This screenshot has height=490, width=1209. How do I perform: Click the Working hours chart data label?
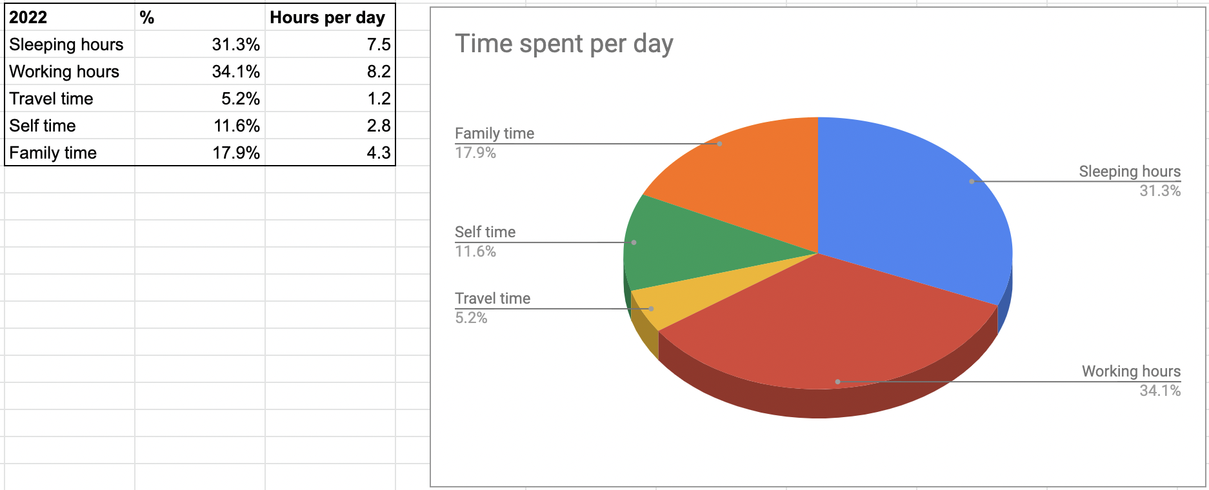coord(1131,380)
